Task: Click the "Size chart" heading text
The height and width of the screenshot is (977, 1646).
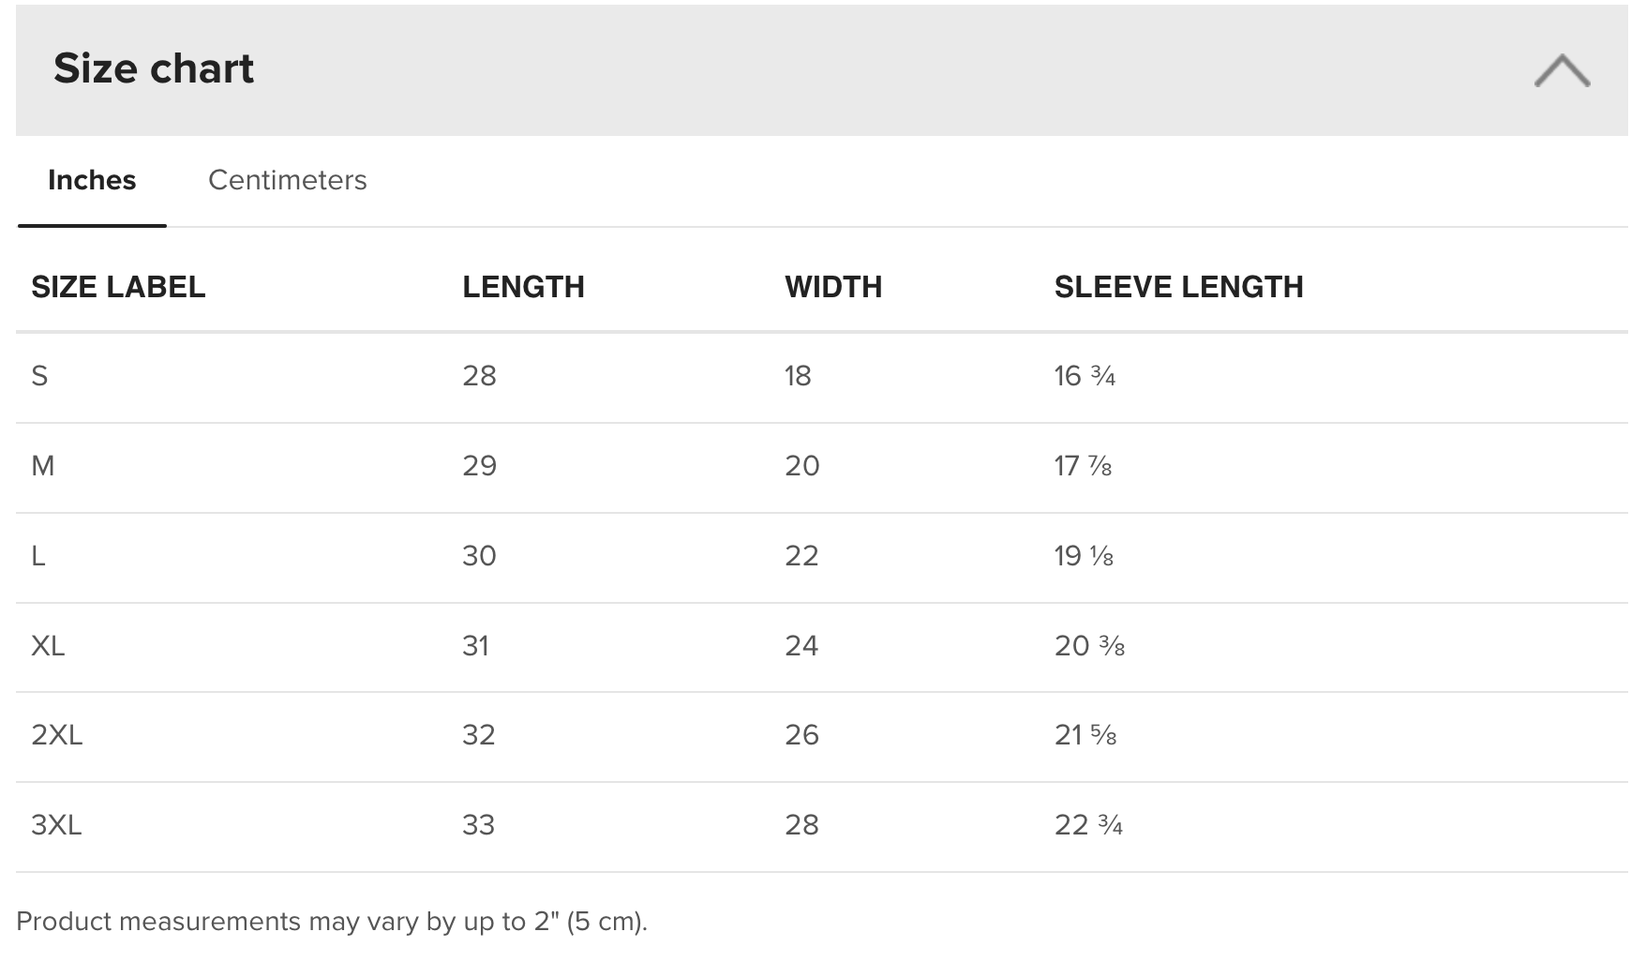Action: pyautogui.click(x=154, y=68)
